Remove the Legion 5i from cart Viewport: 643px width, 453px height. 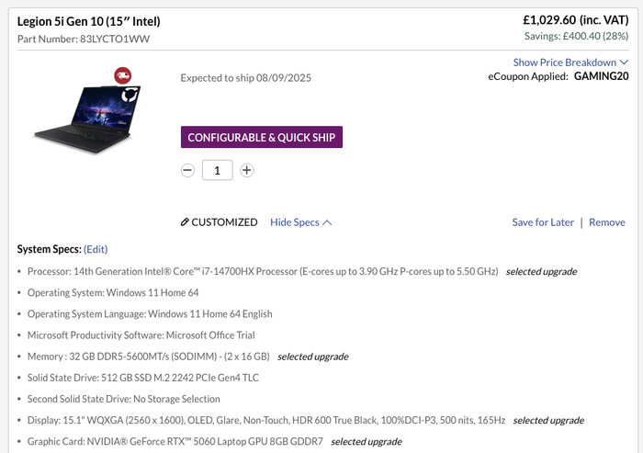point(607,222)
